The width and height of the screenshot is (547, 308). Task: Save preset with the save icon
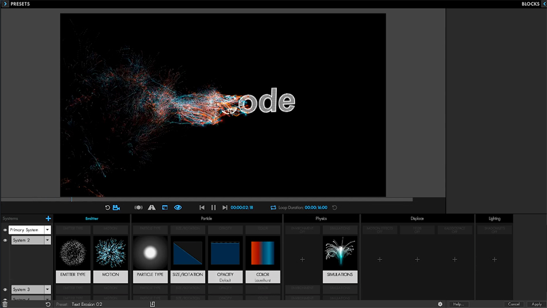[153, 304]
